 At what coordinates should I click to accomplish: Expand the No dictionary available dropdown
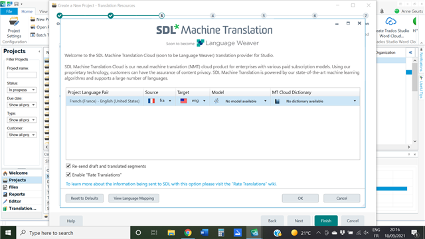coord(355,101)
